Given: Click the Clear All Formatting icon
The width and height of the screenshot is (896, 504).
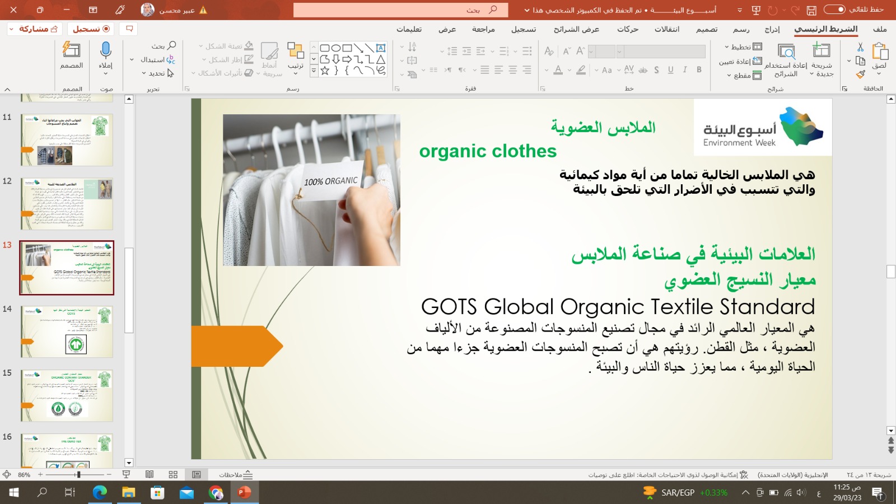Looking at the screenshot, I should (x=549, y=51).
